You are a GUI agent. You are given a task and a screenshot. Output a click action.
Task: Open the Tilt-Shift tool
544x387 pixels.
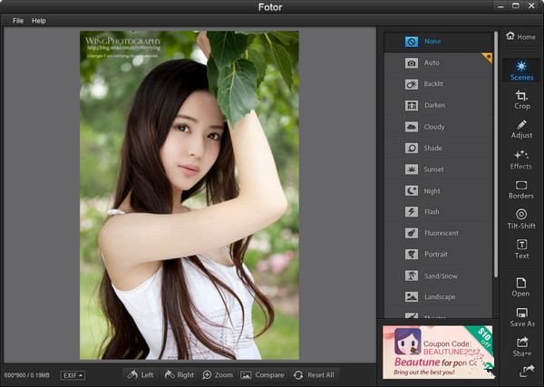coord(521,219)
